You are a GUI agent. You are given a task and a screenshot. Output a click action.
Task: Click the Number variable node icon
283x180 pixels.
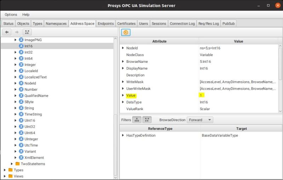tap(21, 89)
